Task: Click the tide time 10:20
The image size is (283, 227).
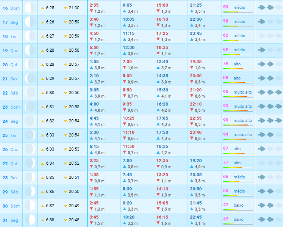Action: pyautogui.click(x=129, y=217)
